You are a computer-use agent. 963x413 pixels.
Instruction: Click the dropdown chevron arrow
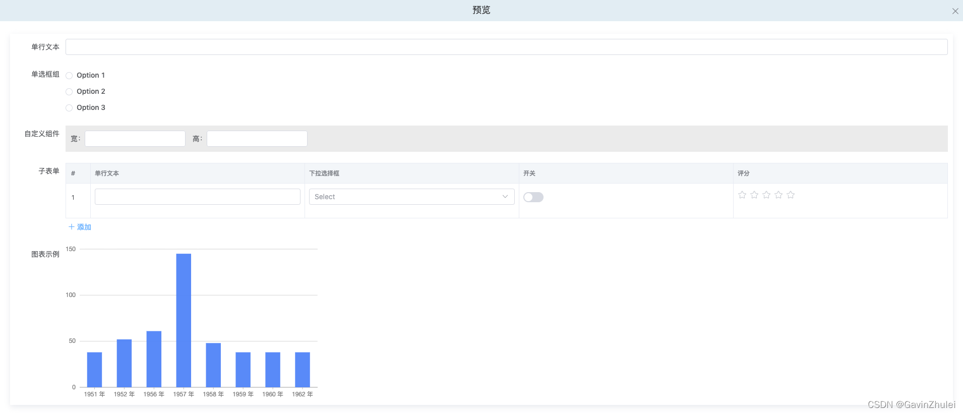tap(505, 197)
